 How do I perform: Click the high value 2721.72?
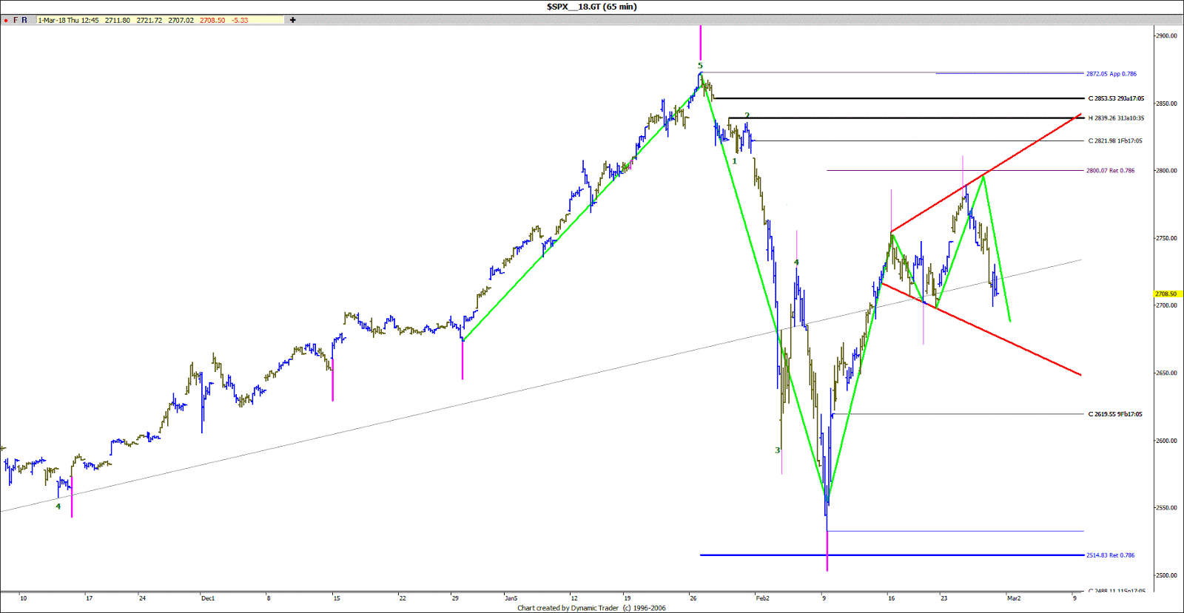point(149,20)
